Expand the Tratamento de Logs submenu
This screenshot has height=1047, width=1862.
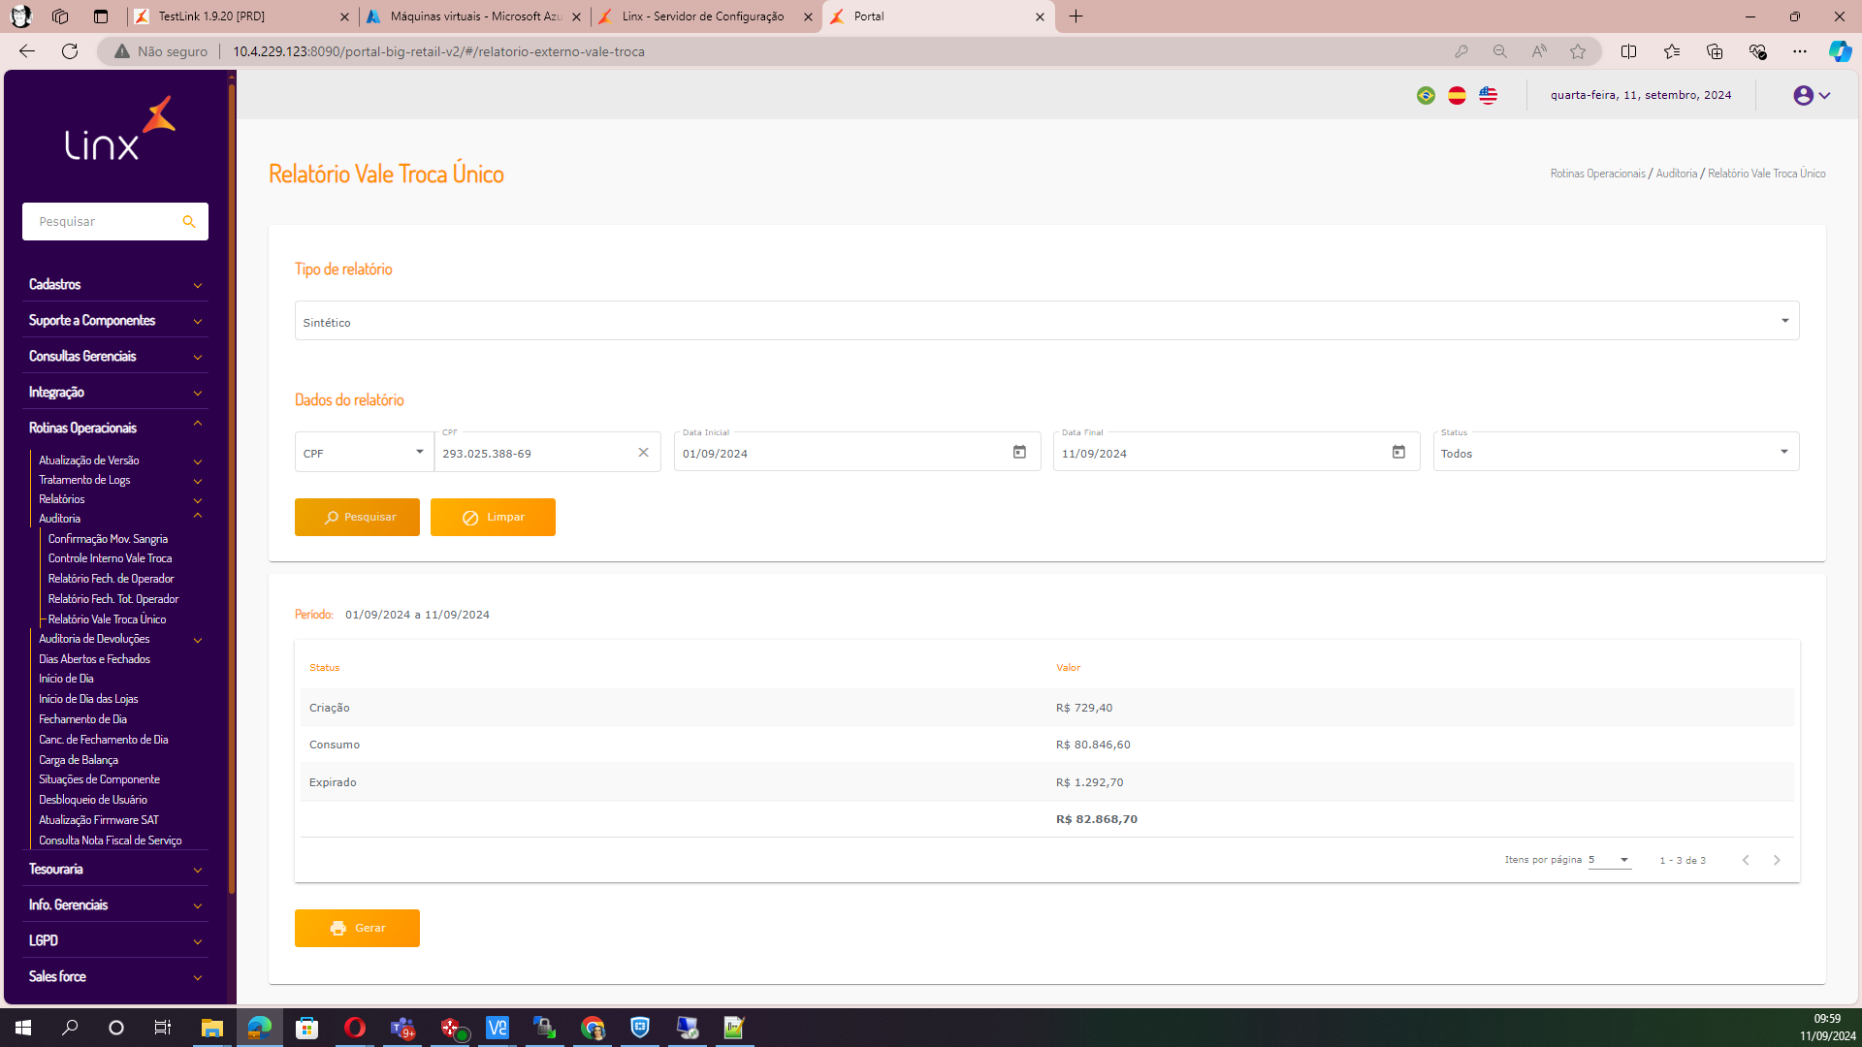(120, 480)
